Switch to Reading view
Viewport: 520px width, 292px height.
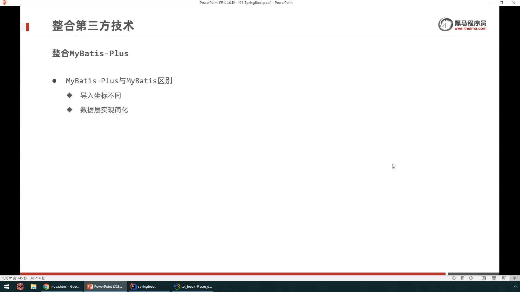click(504, 278)
